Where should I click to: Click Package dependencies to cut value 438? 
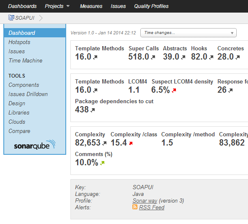click(82, 109)
